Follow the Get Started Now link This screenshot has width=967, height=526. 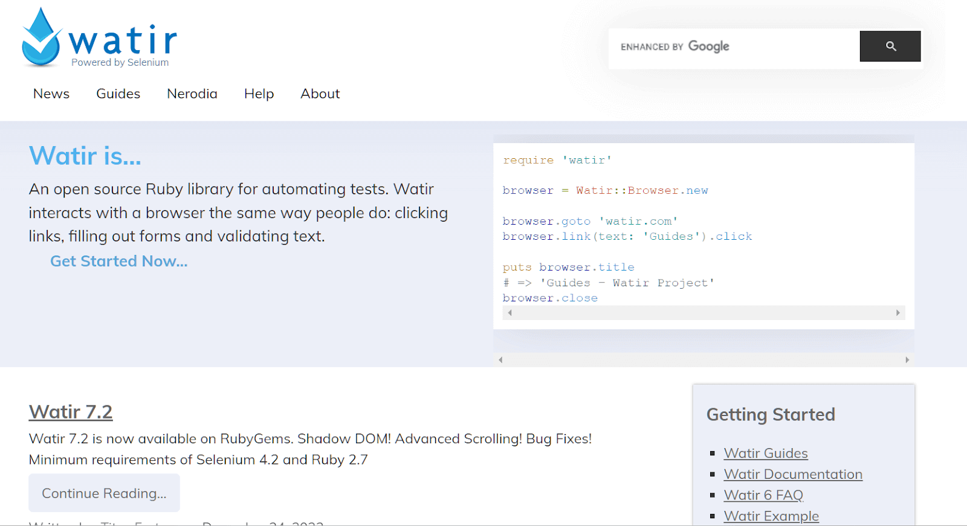118,261
